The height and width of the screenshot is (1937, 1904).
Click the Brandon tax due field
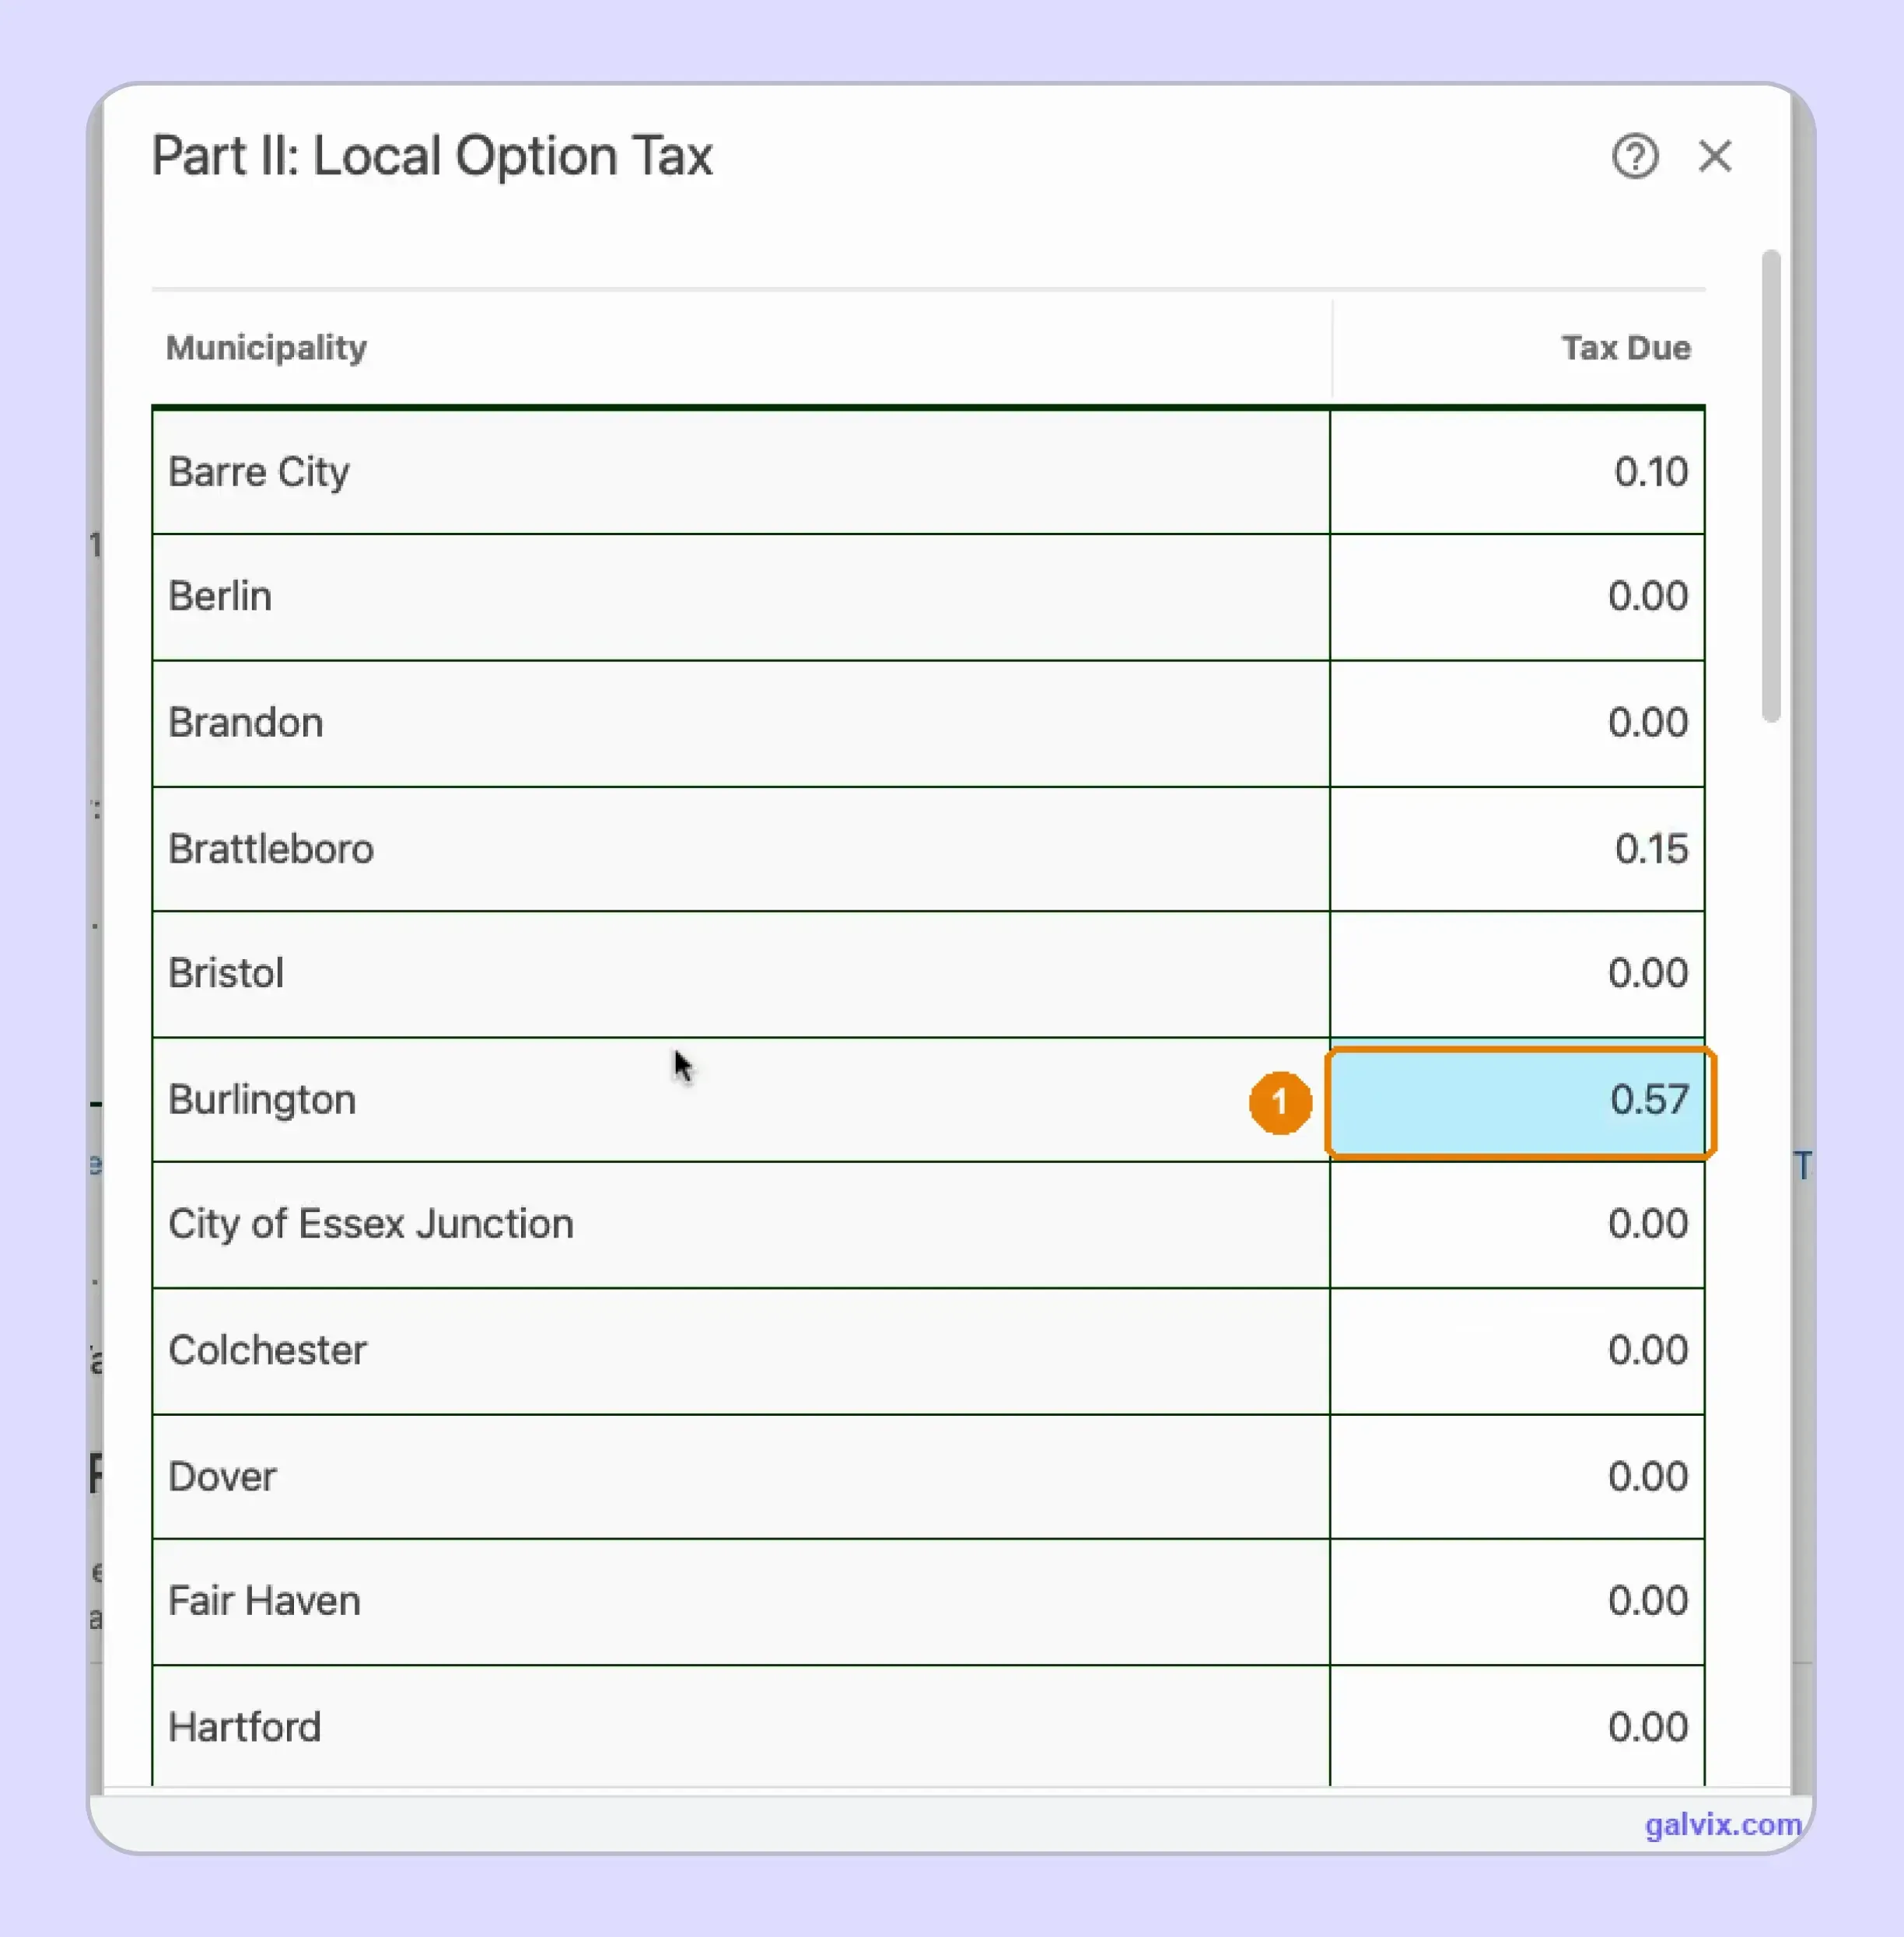1517,723
